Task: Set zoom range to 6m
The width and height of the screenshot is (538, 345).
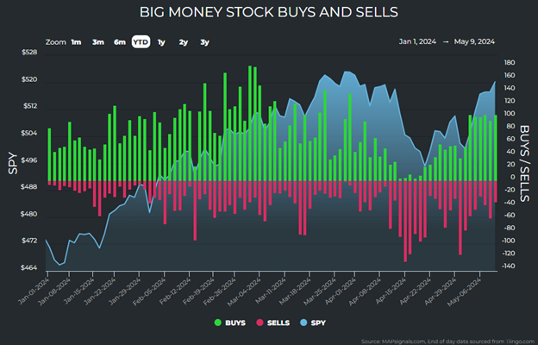Action: coord(119,41)
